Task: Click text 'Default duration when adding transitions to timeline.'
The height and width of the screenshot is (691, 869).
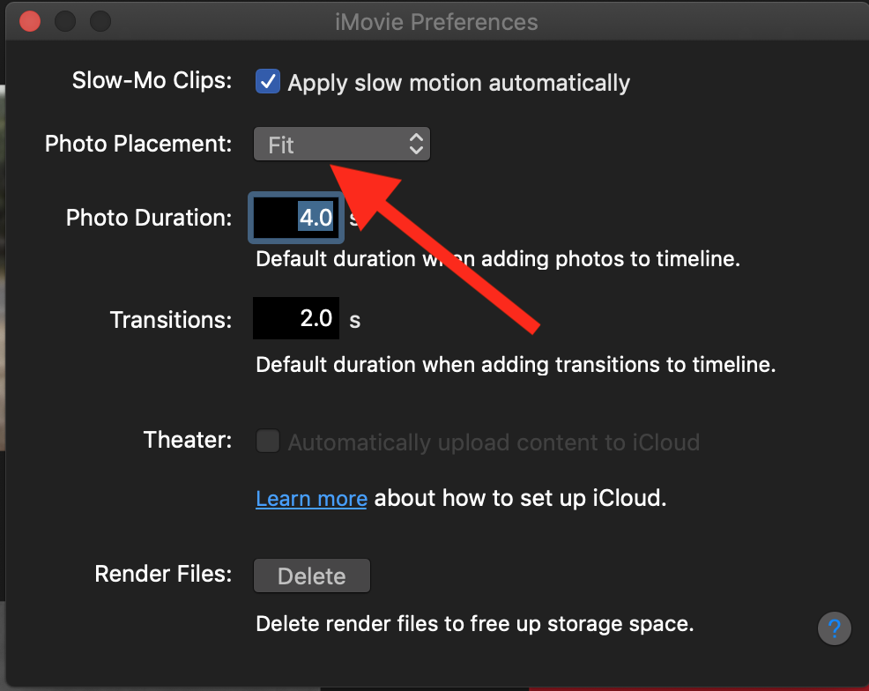Action: point(516,365)
